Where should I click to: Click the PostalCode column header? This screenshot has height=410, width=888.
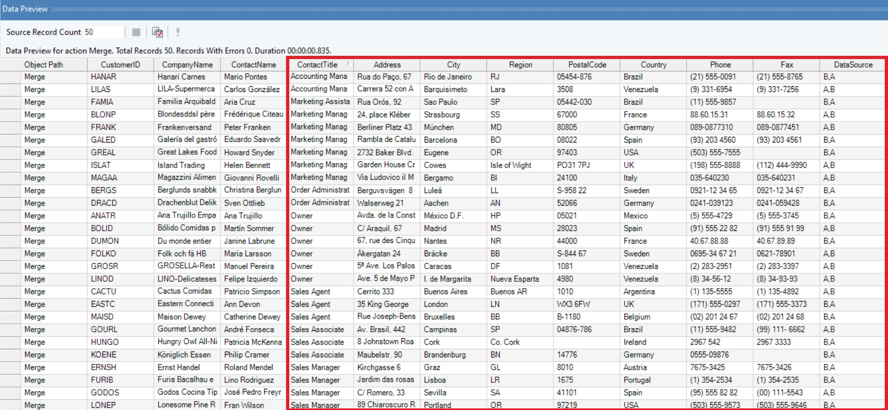click(586, 65)
